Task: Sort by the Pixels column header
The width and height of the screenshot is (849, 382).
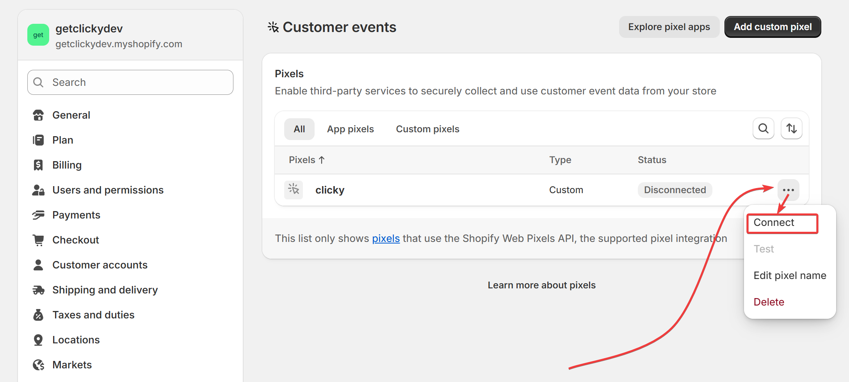Action: click(306, 160)
